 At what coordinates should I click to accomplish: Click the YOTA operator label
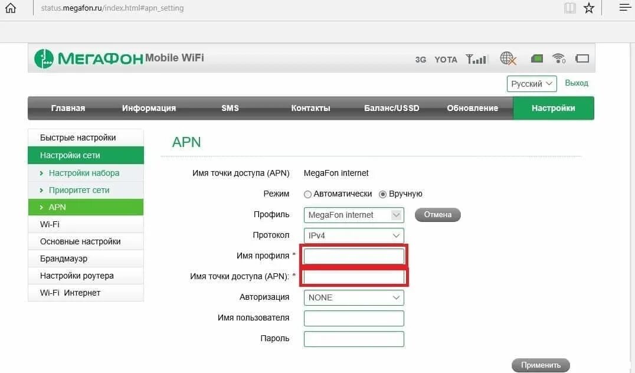pyautogui.click(x=446, y=60)
